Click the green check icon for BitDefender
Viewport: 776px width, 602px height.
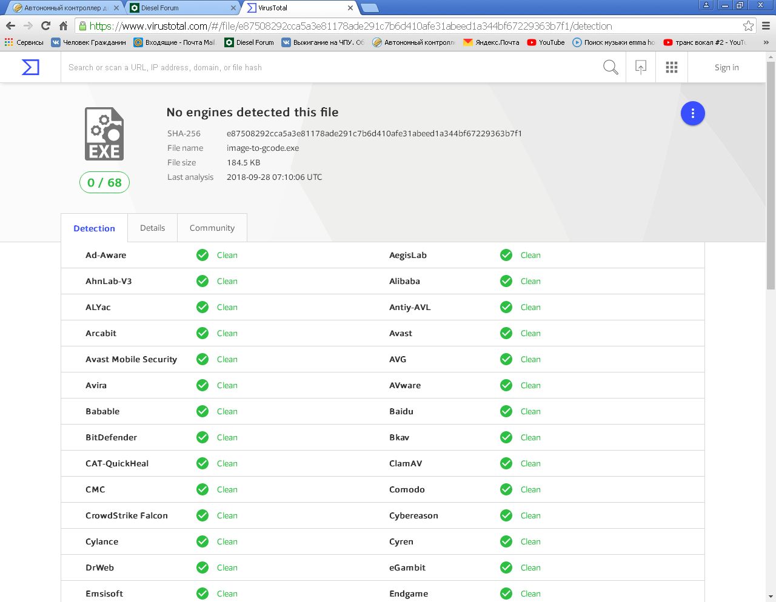tap(202, 437)
